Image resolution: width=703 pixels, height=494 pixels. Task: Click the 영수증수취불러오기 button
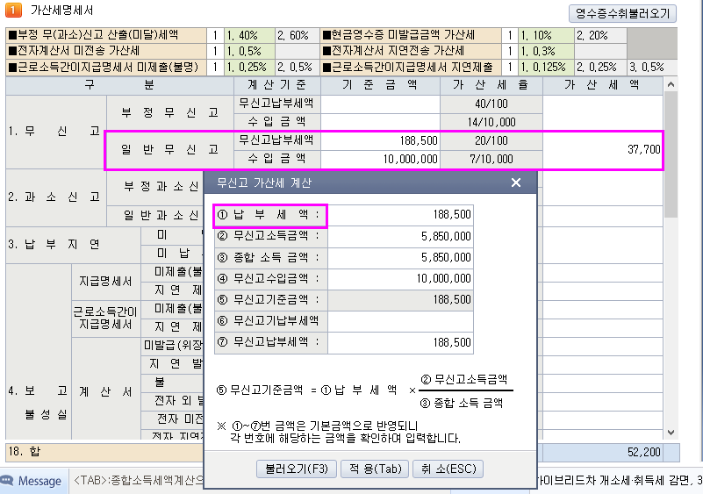tap(622, 13)
